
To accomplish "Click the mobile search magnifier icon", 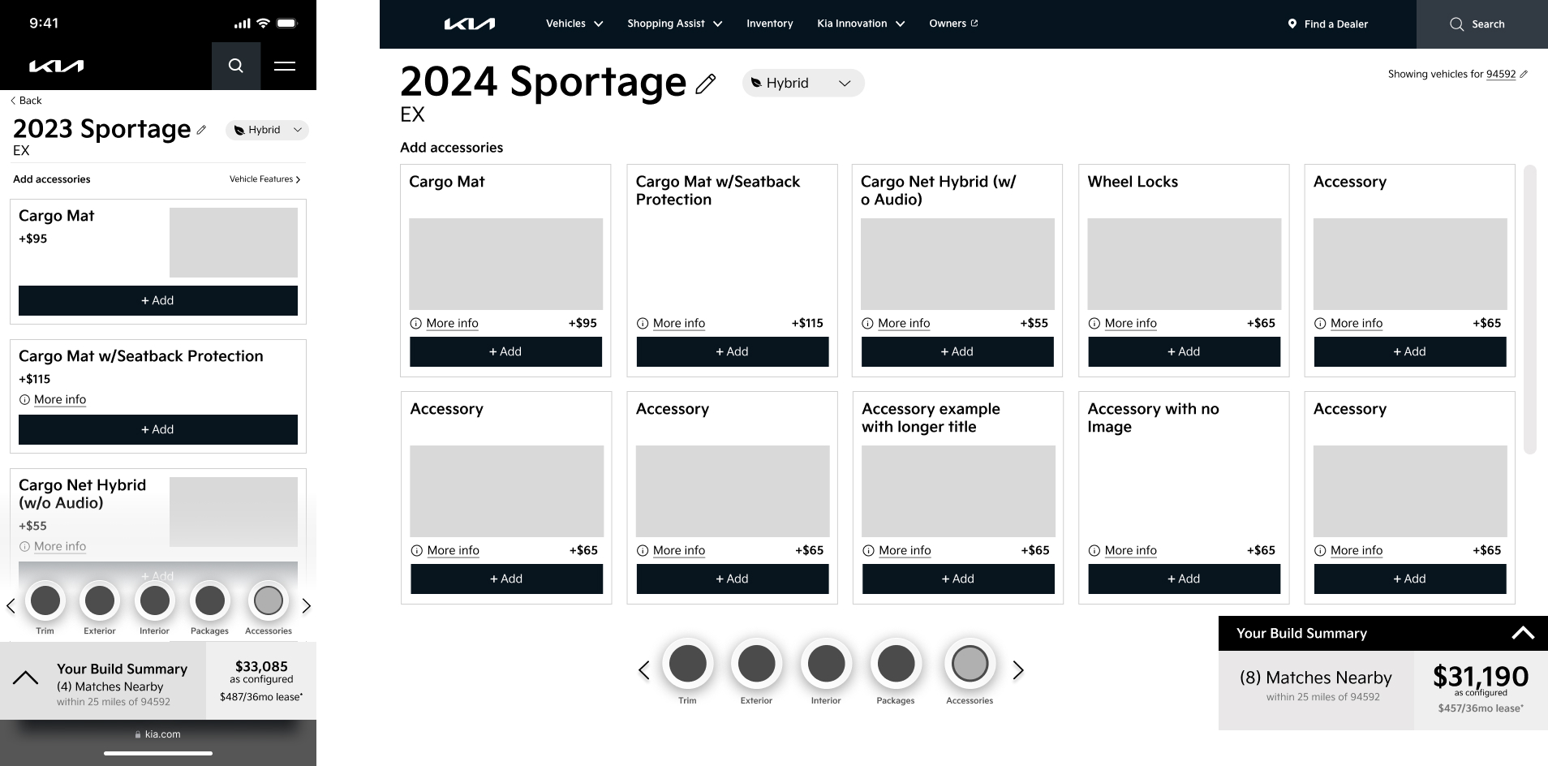I will coord(235,66).
